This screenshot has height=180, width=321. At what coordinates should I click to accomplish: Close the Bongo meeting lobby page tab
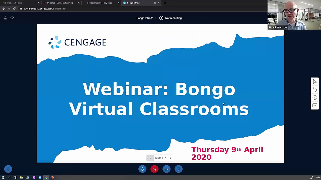[119, 3]
